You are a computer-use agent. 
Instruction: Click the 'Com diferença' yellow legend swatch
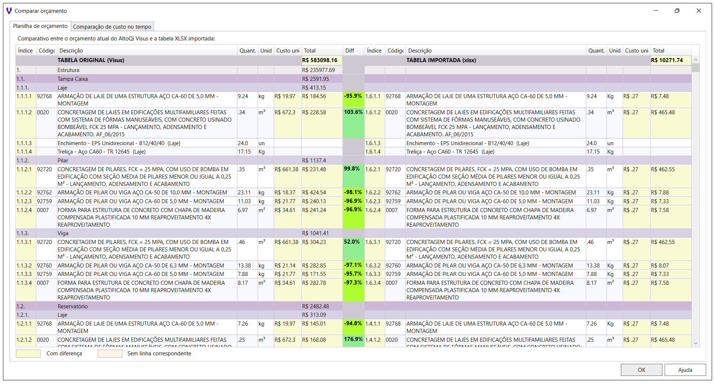pos(28,354)
